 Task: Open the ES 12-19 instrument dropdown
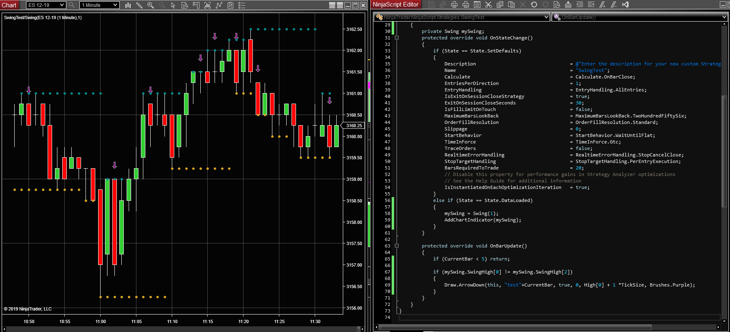[46, 5]
